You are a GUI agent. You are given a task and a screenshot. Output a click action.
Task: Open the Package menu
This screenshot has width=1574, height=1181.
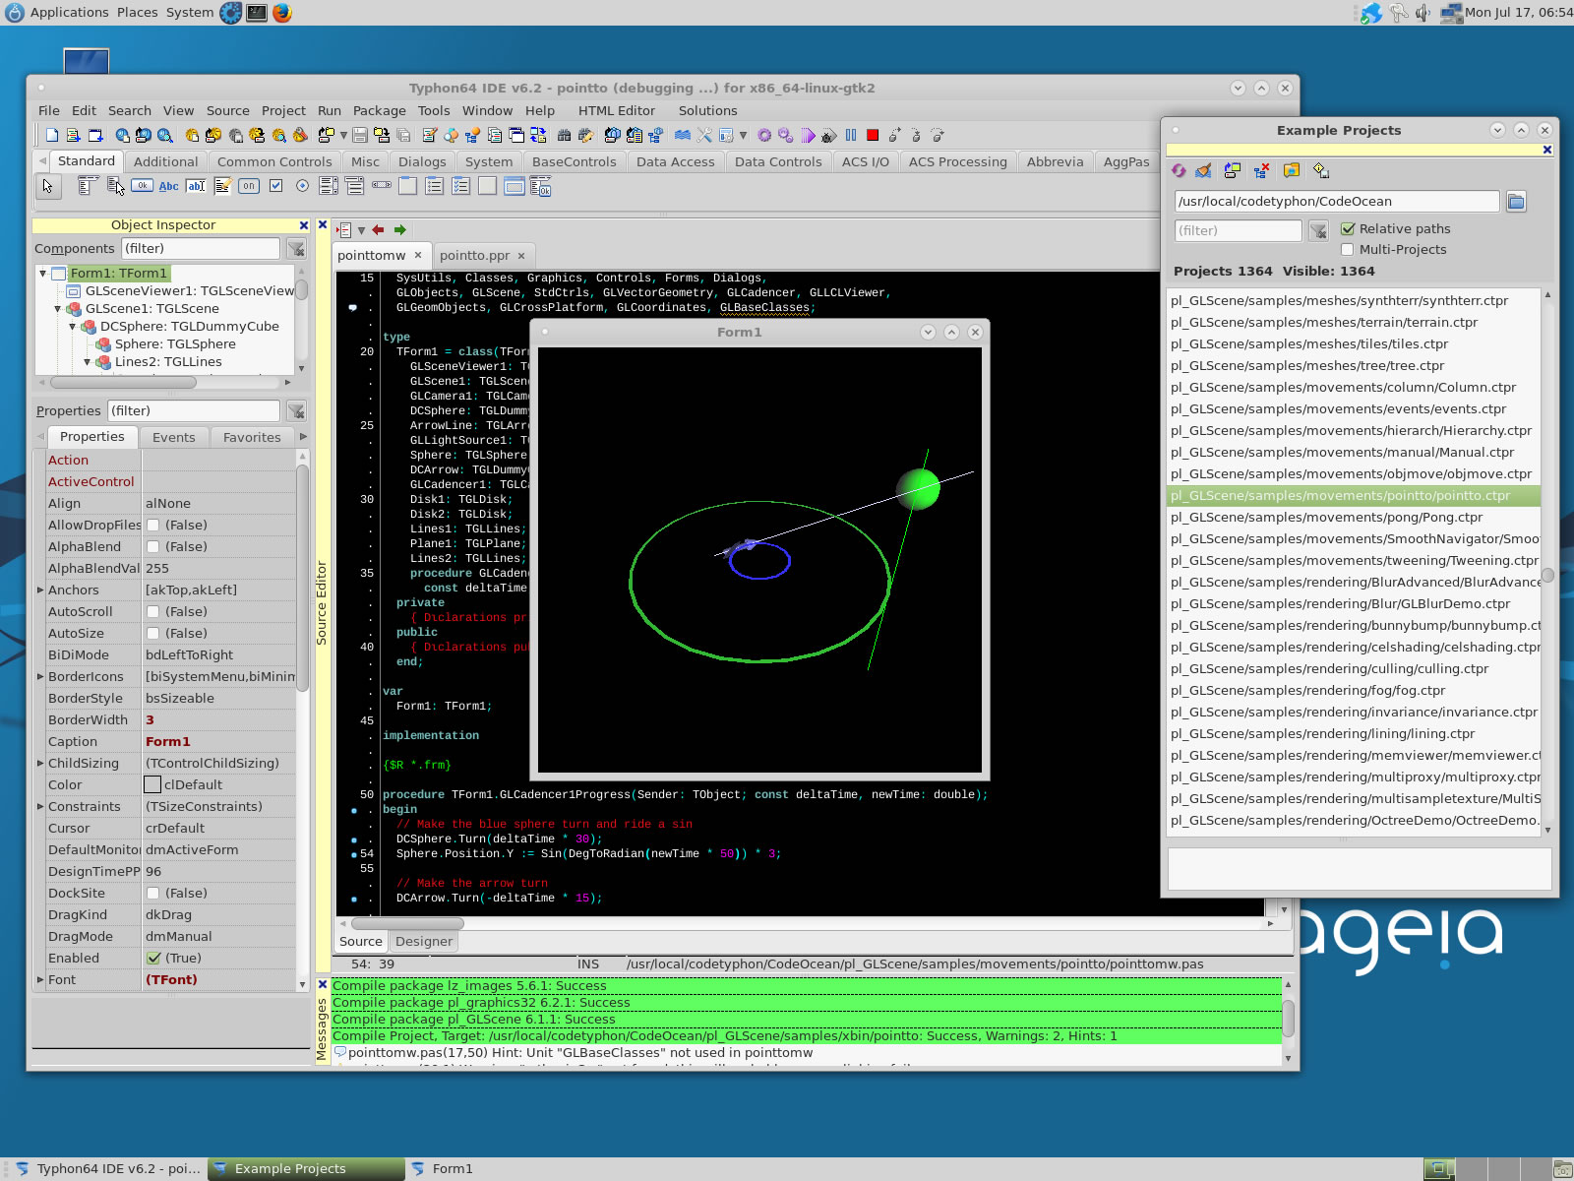click(x=379, y=110)
